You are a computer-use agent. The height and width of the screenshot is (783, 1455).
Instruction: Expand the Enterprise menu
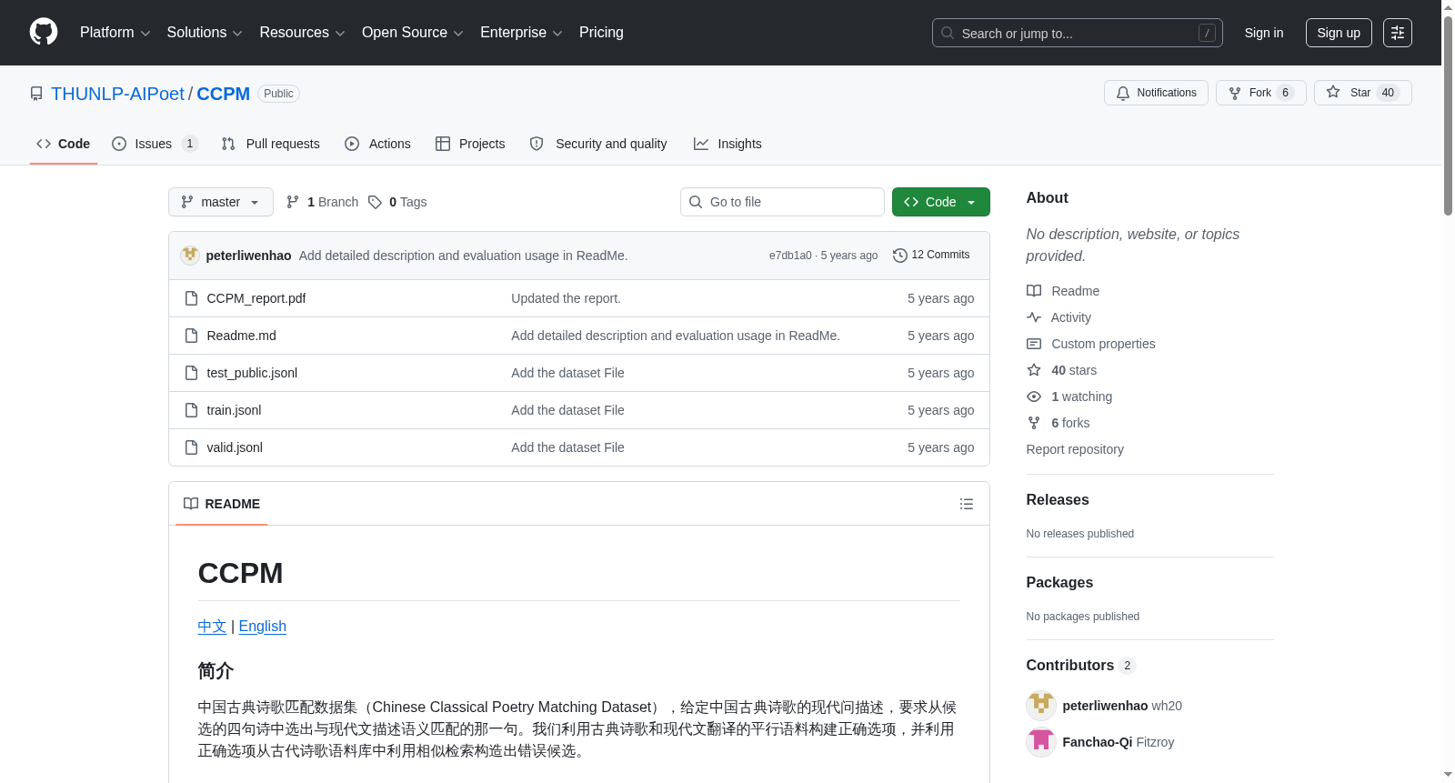(x=521, y=33)
